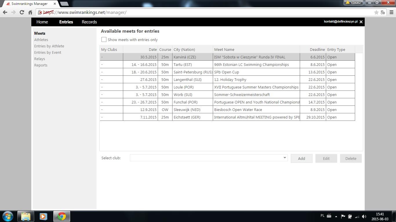The image size is (396, 222).
Task: Click the Meet Name column header
Action: click(256, 49)
